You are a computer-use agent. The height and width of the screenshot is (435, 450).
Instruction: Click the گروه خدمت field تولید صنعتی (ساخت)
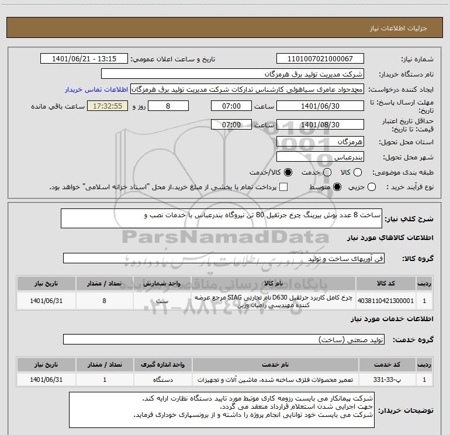pos(224,339)
